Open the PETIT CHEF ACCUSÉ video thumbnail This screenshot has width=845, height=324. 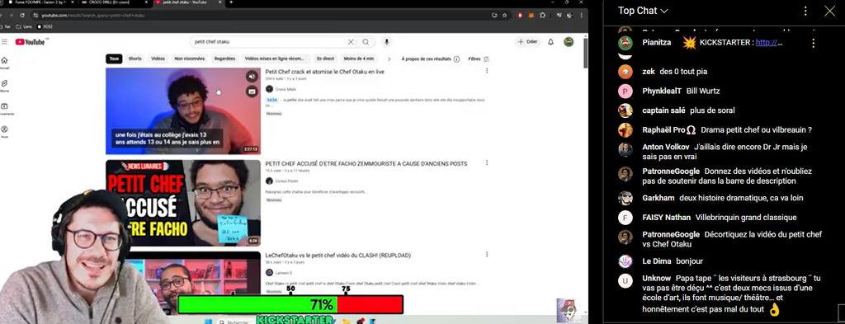coord(182,203)
